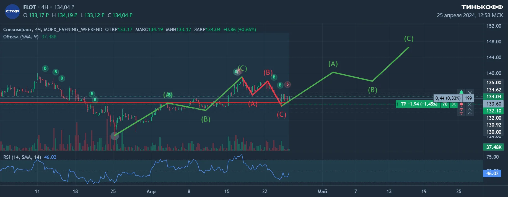Click the position quantity 199 box
Viewport: 508px width, 197px height.
tap(468, 98)
